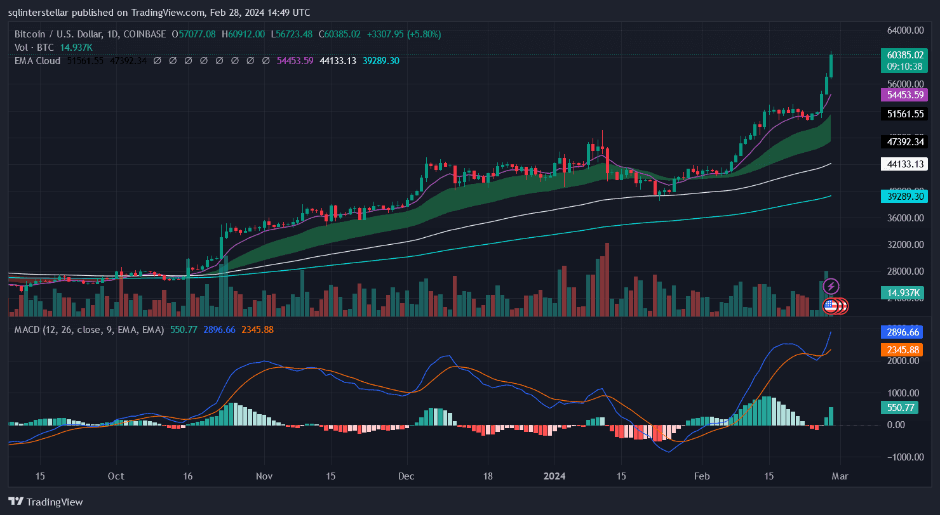Image resolution: width=940 pixels, height=515 pixels.
Task: Click the Feb label on time axis
Action: [702, 476]
